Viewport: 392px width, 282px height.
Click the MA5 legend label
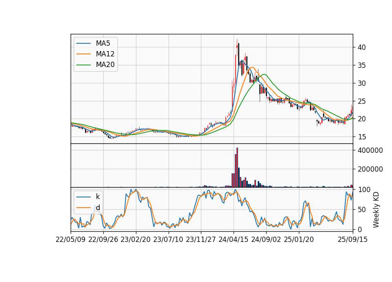pos(103,43)
